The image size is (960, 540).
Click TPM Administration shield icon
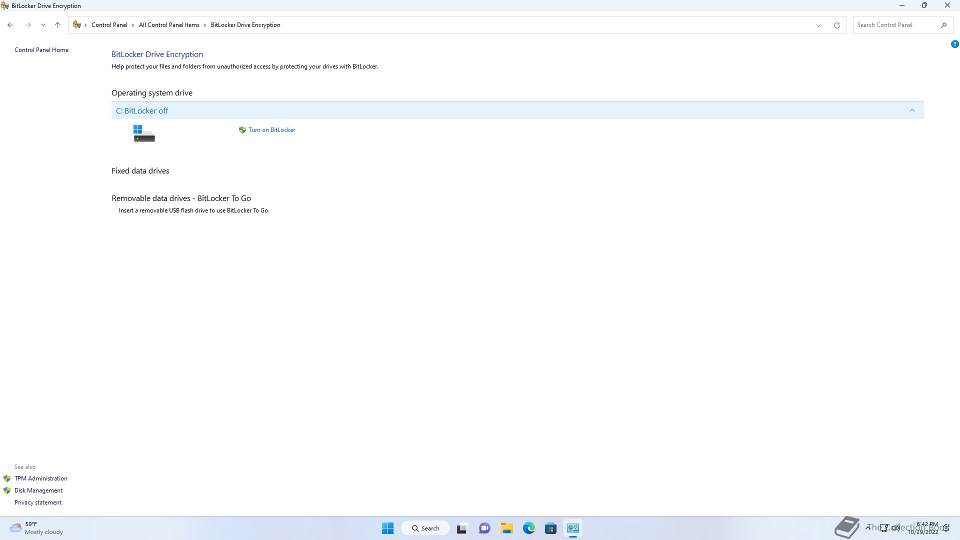[x=7, y=478]
